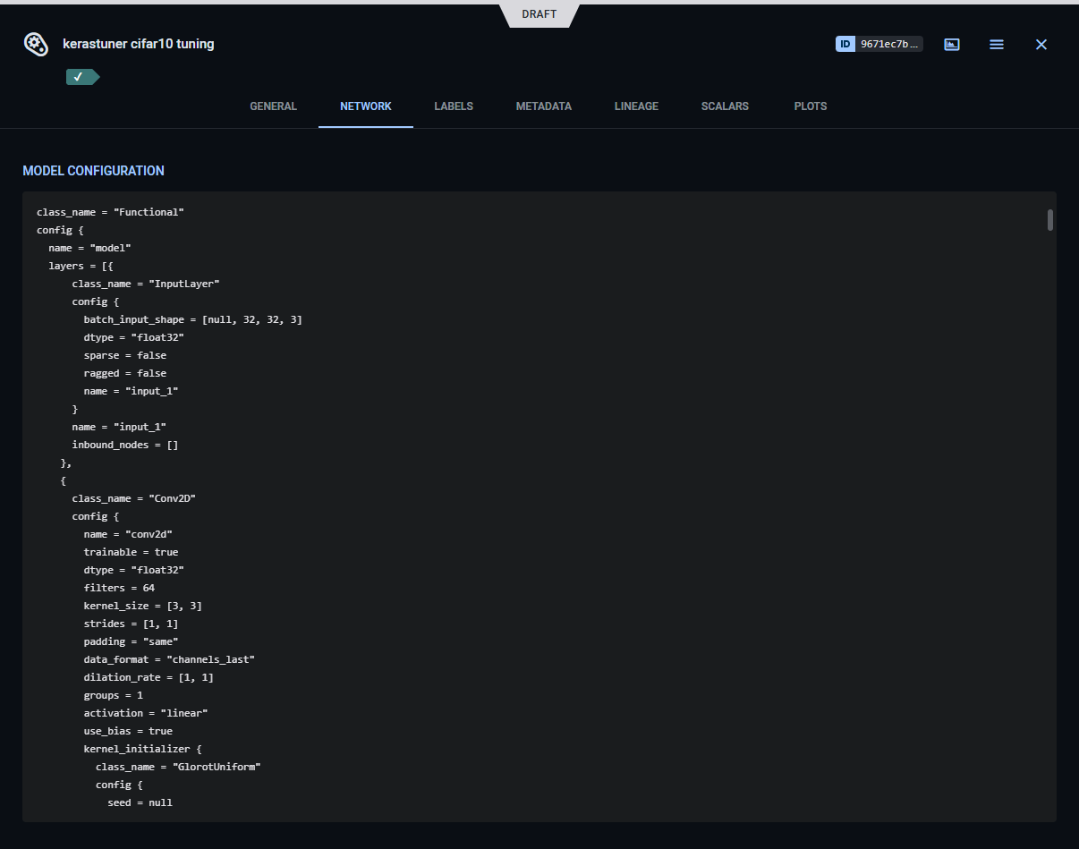Viewport: 1079px width, 849px height.
Task: Open the PLOTS tab
Action: point(811,106)
